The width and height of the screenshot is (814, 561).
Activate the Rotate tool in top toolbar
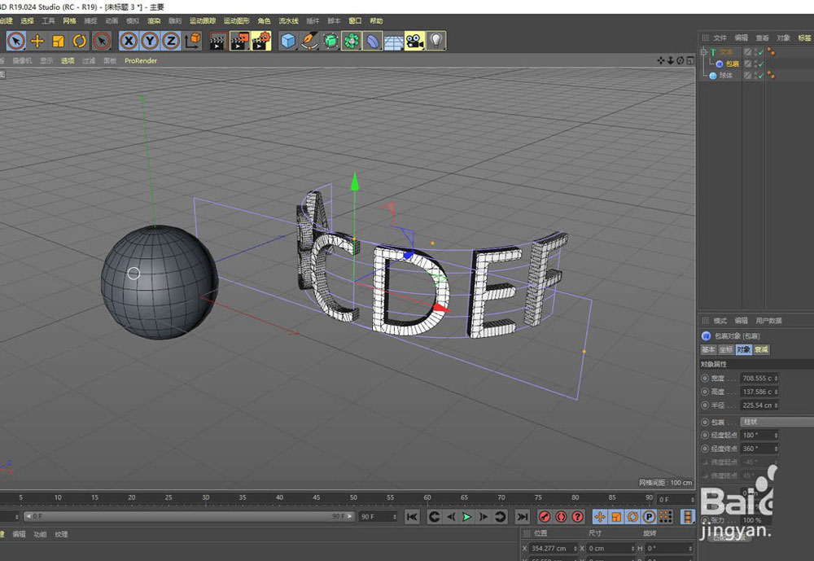80,41
